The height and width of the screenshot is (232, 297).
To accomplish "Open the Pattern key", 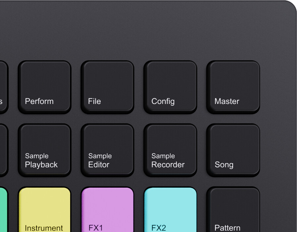I will point(233,209).
